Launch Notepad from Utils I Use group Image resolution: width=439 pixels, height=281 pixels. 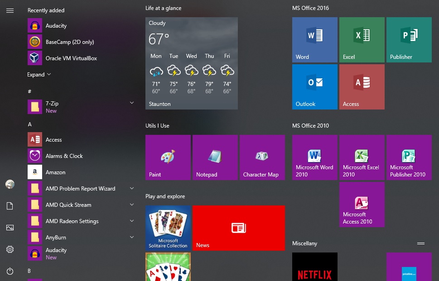pos(215,157)
